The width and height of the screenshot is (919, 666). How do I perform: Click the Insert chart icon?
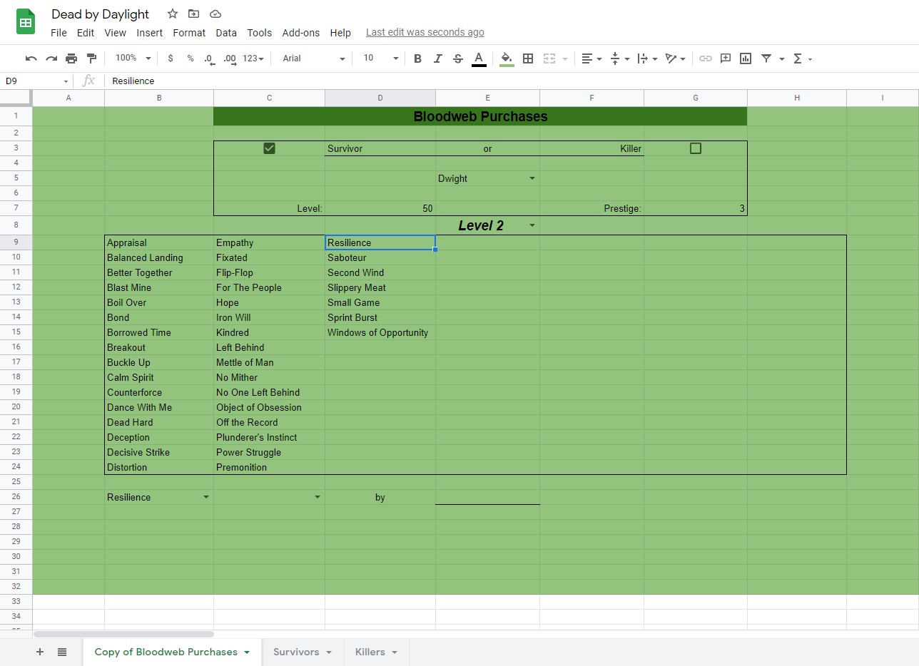[x=746, y=58]
